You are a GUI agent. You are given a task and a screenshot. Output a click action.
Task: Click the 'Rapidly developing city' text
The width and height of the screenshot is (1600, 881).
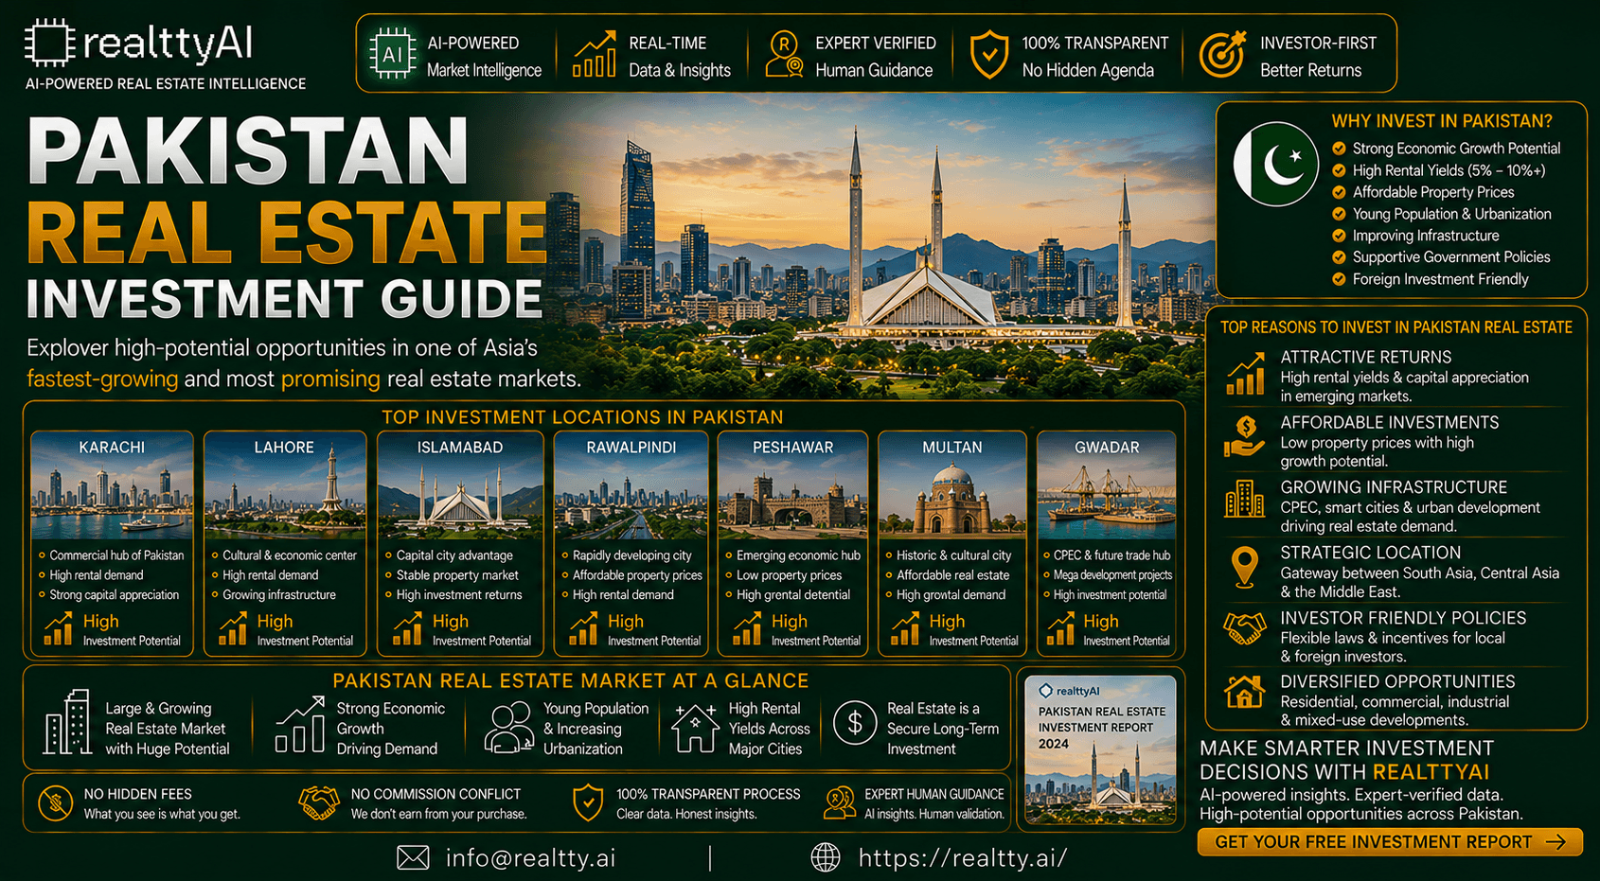pos(631,555)
